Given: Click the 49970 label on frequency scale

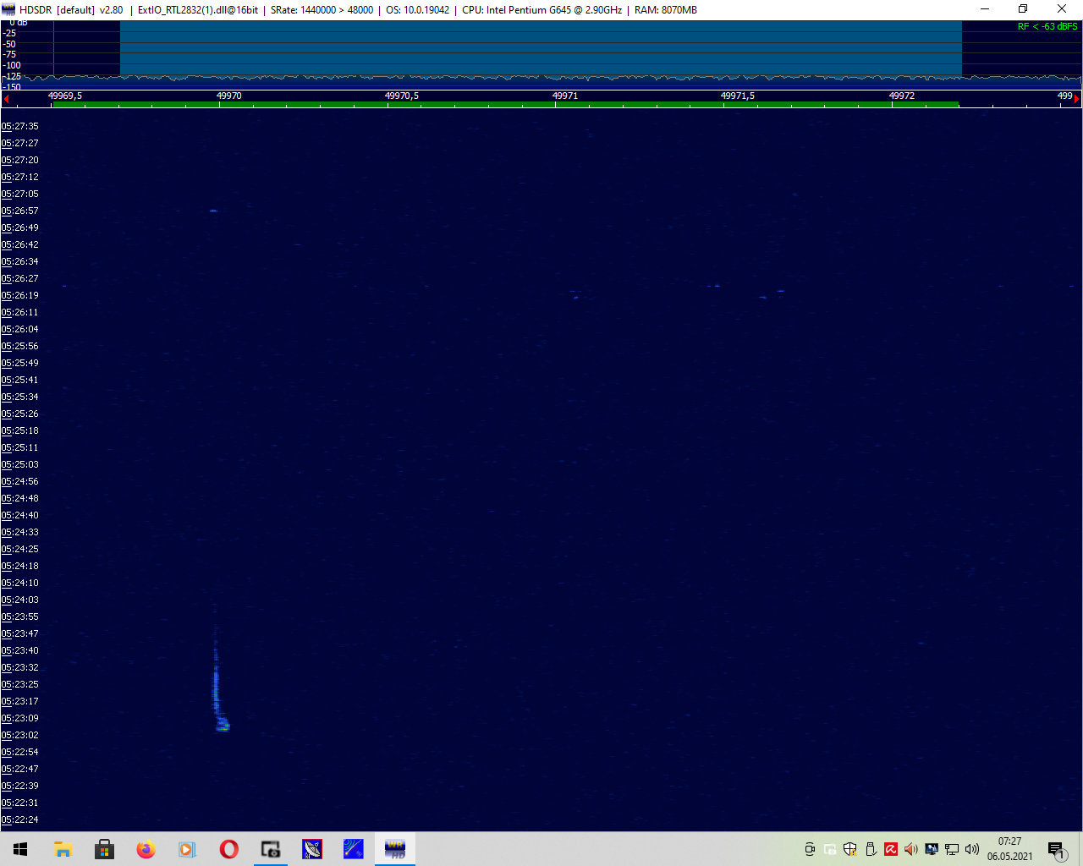Looking at the screenshot, I should click(228, 96).
